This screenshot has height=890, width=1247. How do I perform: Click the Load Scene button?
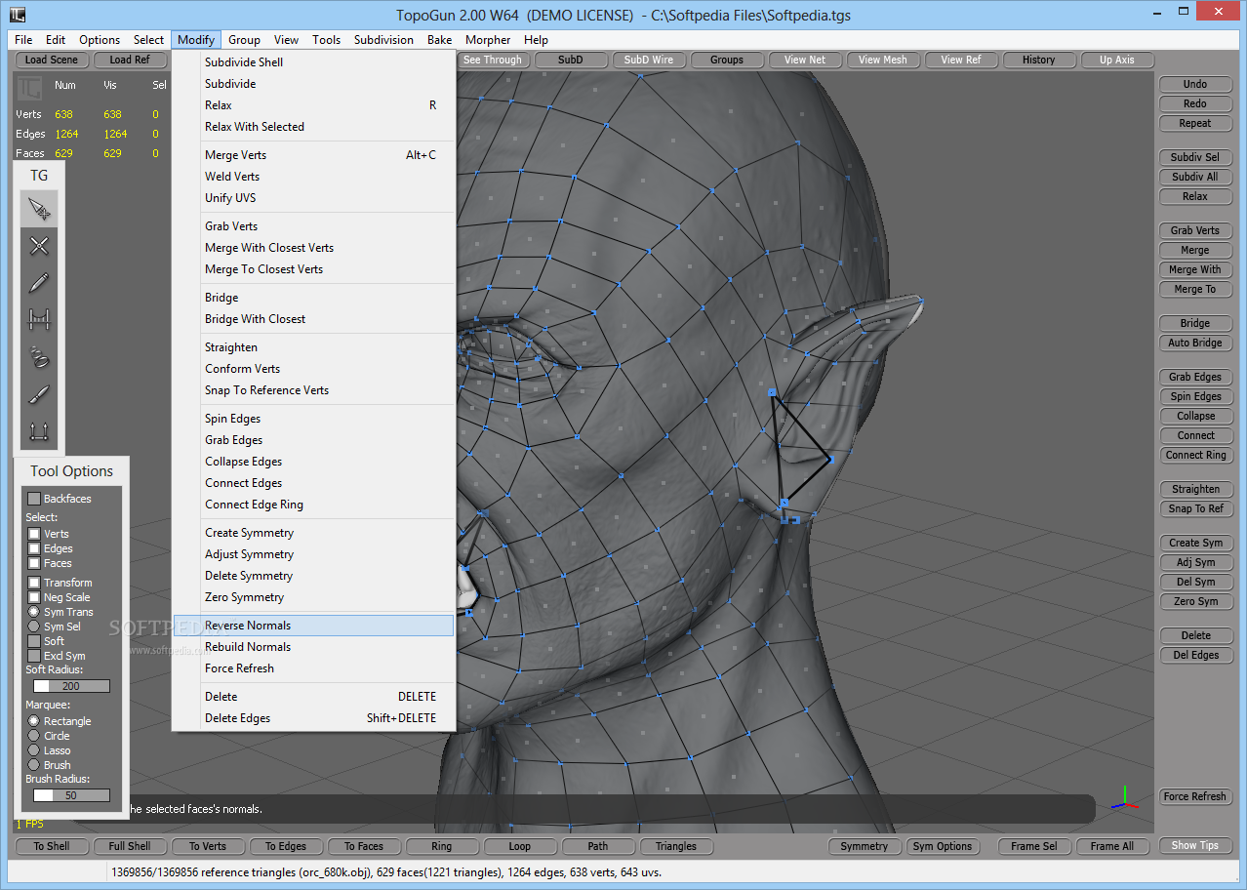coord(52,60)
